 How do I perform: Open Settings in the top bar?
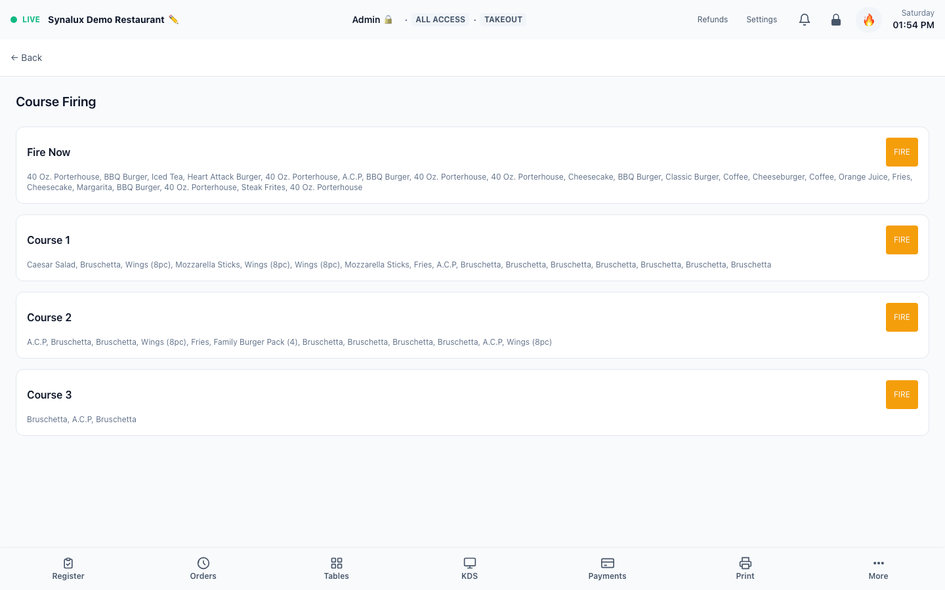pos(762,20)
